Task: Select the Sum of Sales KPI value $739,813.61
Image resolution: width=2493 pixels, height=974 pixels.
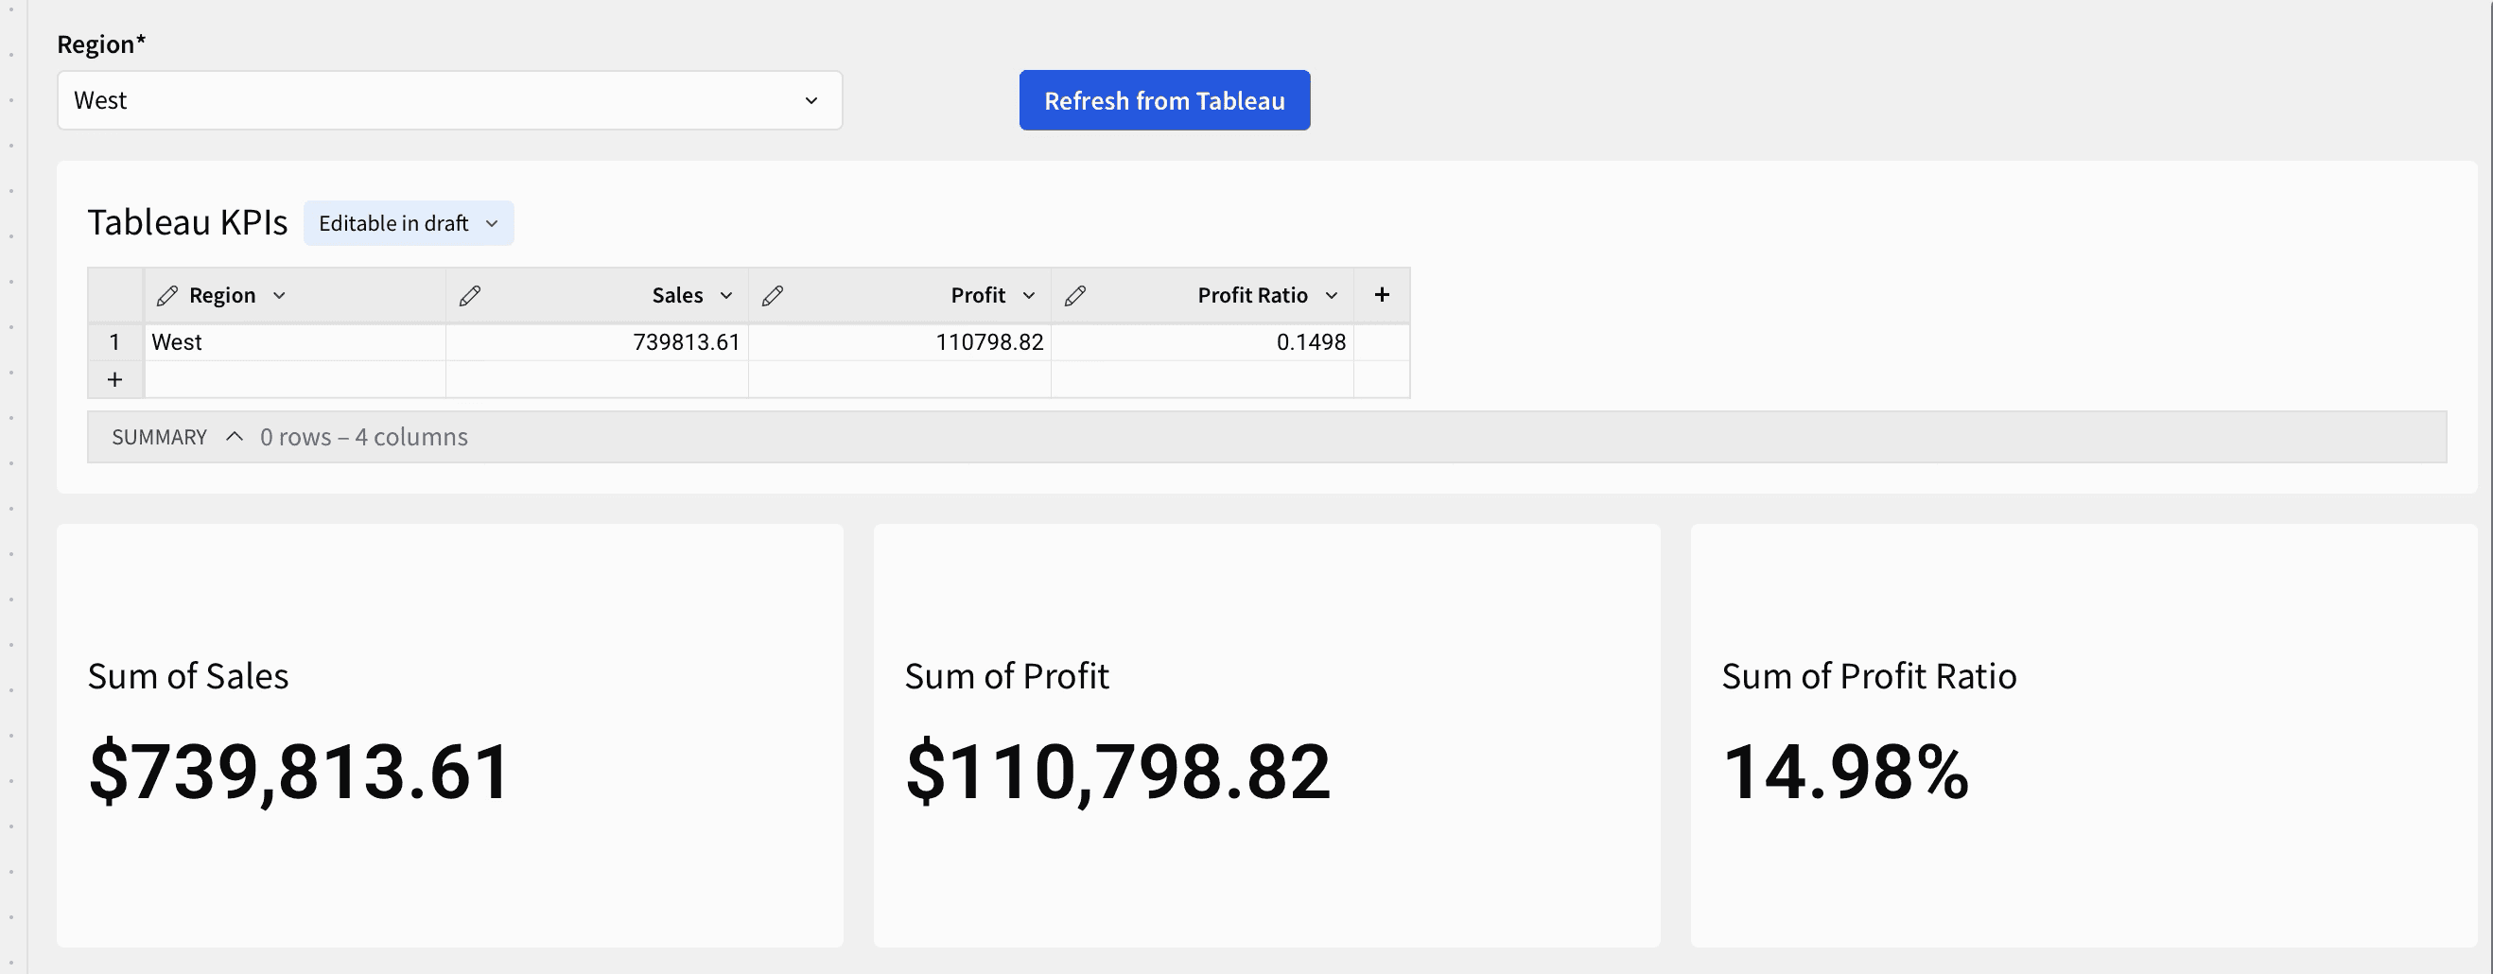Action: 299,771
